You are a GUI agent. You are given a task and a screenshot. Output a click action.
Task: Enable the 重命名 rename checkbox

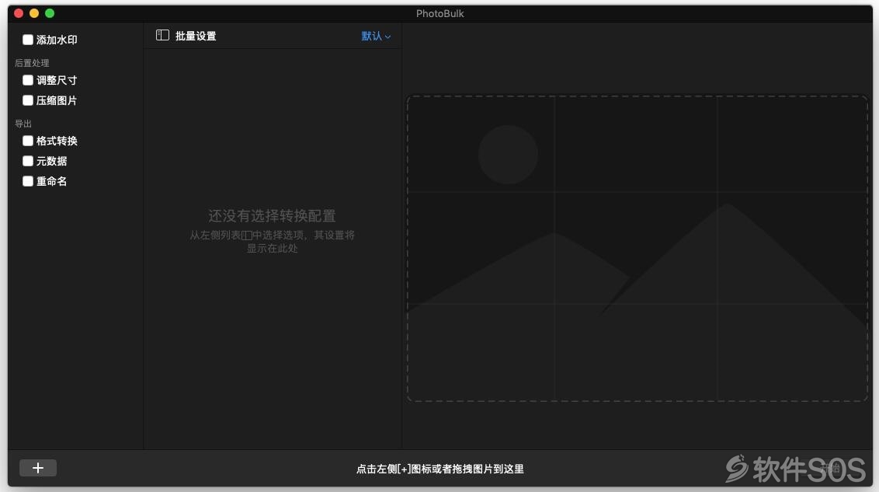27,181
